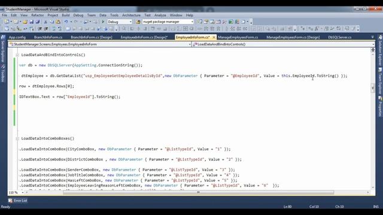Click the Cut scissors icon
Viewport: 383px width, 215px height.
pos(45,21)
